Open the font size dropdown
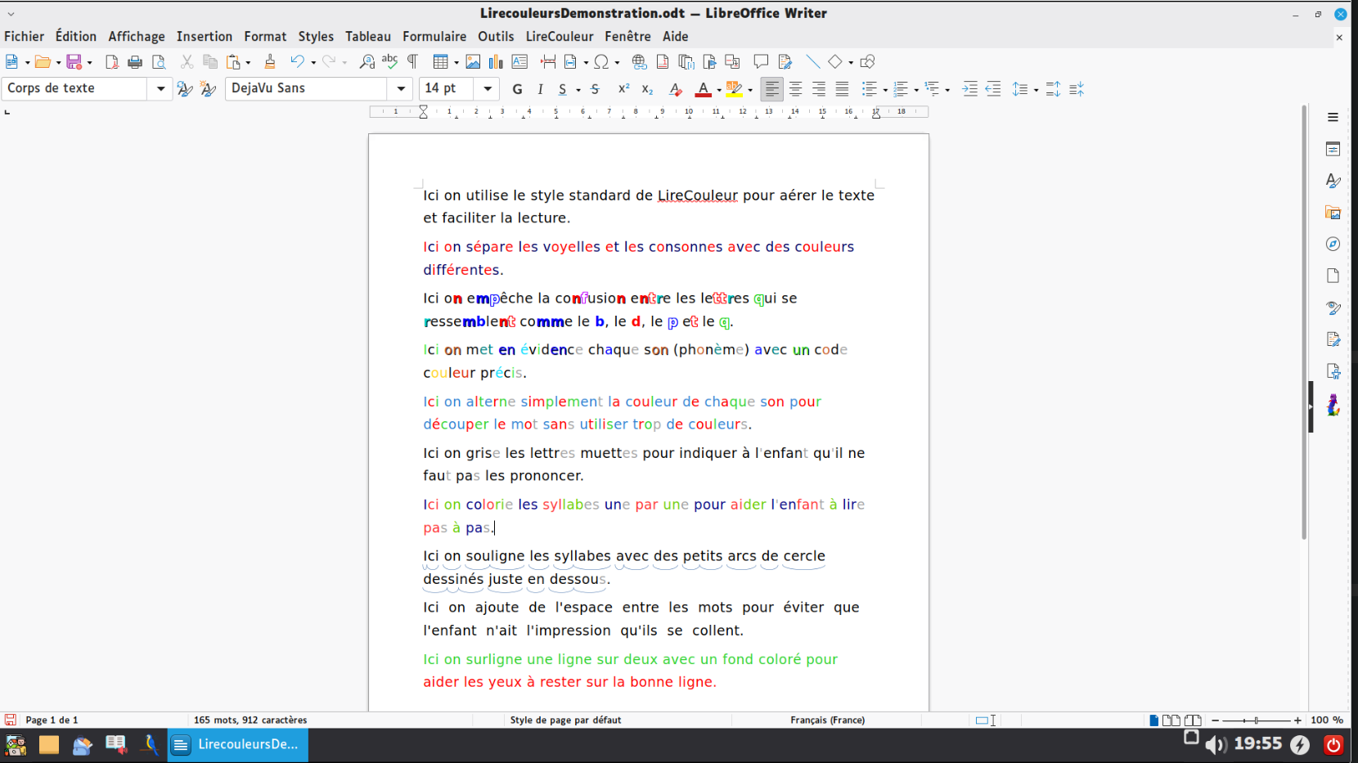The width and height of the screenshot is (1358, 763). [x=488, y=88]
